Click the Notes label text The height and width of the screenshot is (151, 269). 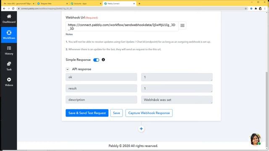69,34
